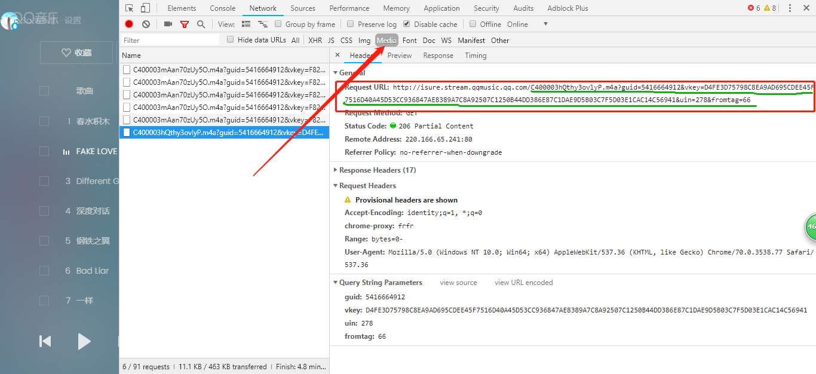Select the first C400003mAan70zUy5O.m4a request

(224, 69)
